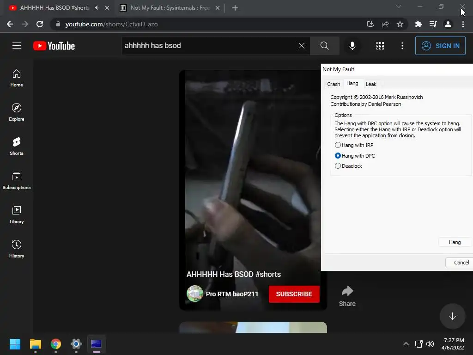Open system tray volume icon

(430, 344)
